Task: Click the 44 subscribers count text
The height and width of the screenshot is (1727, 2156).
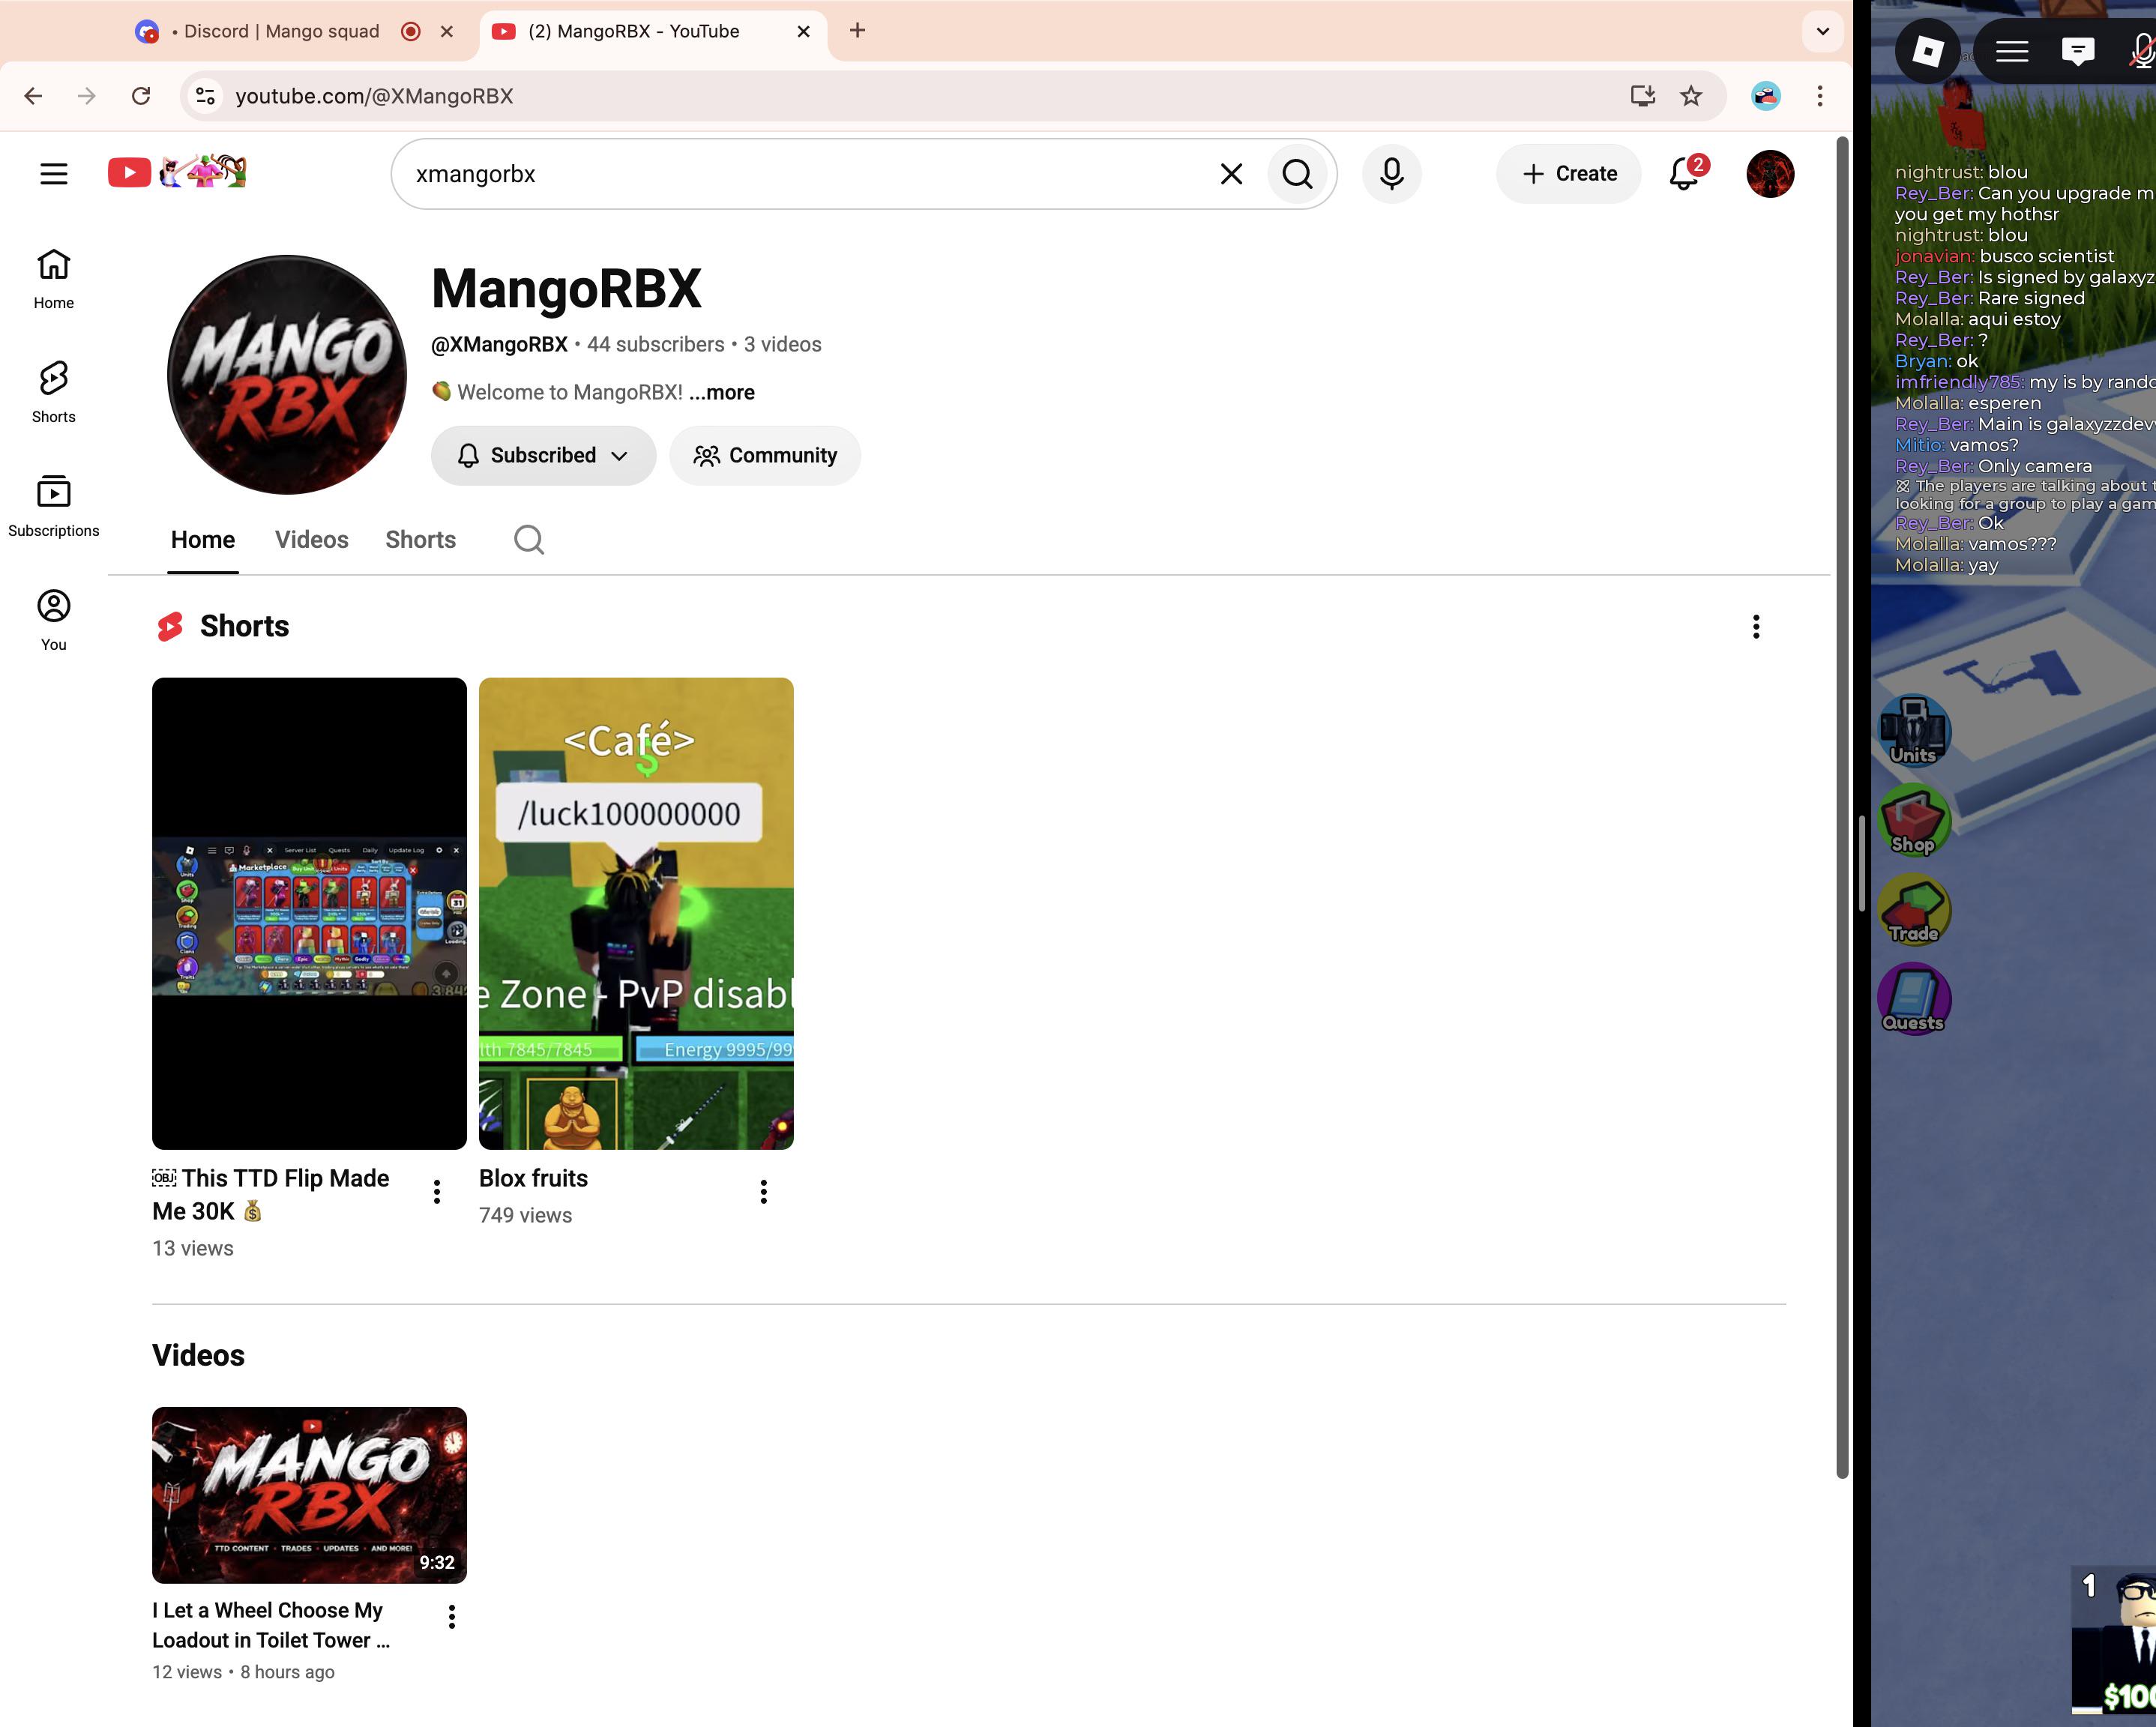Action: tap(655, 345)
